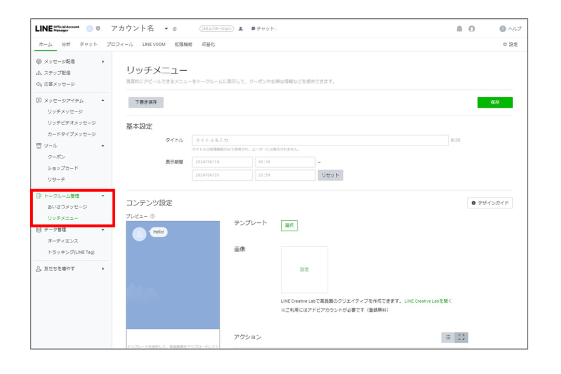Screen dimensions: 561x374
Task: Collapse the メッセージアイテム section arrow
Action: coord(103,101)
